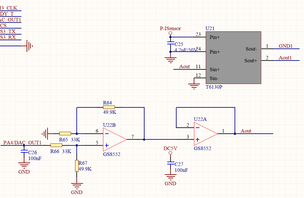The height and width of the screenshot is (198, 304).
Task: Select the U22B op-amp triangle symbol
Action: point(115,139)
